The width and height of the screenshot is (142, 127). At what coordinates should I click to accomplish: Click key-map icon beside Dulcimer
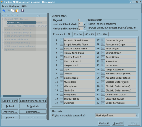pos(61,103)
